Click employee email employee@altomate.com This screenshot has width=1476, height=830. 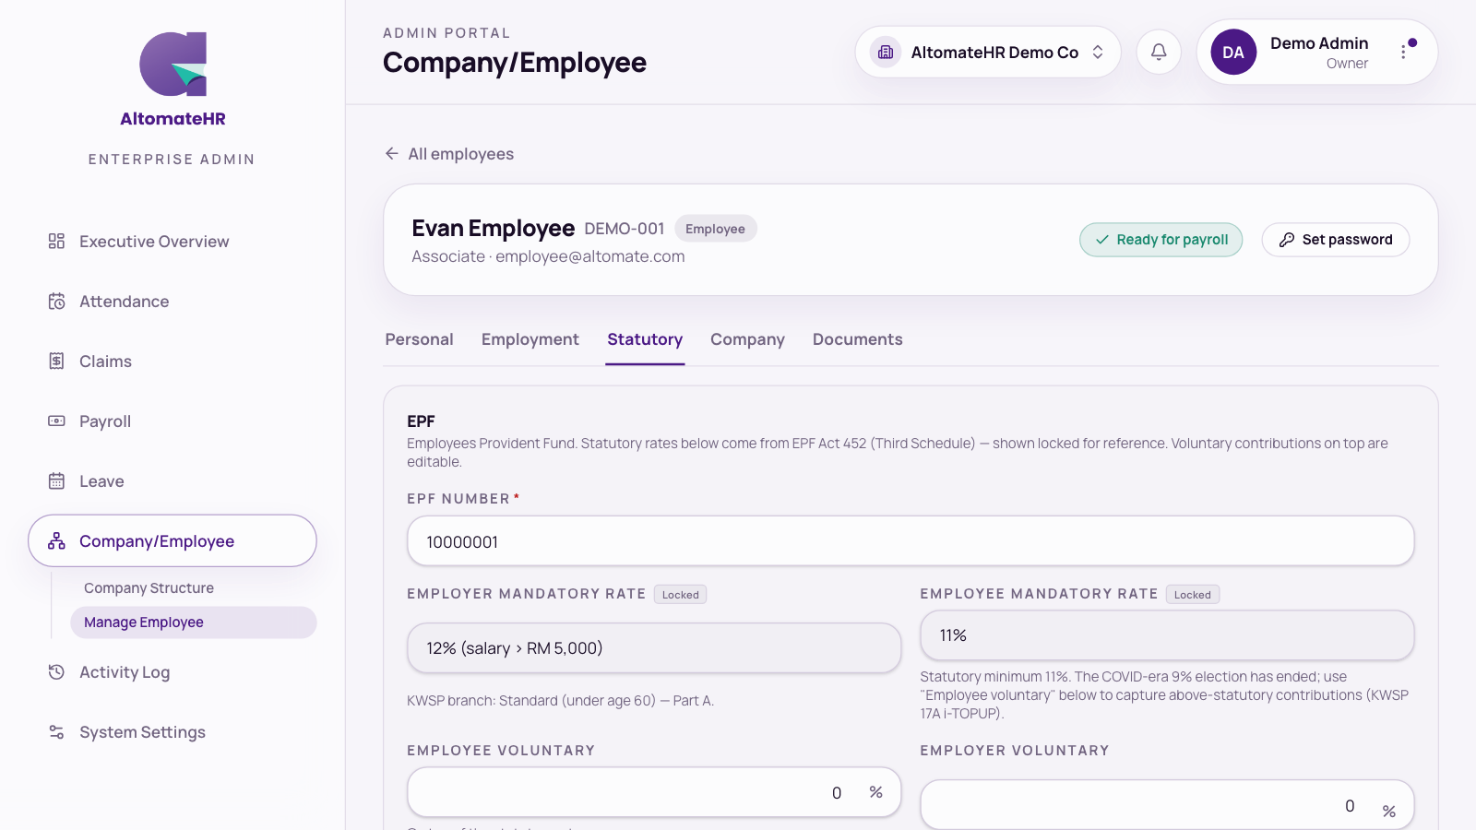click(590, 256)
